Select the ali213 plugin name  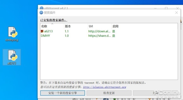(x=48, y=31)
